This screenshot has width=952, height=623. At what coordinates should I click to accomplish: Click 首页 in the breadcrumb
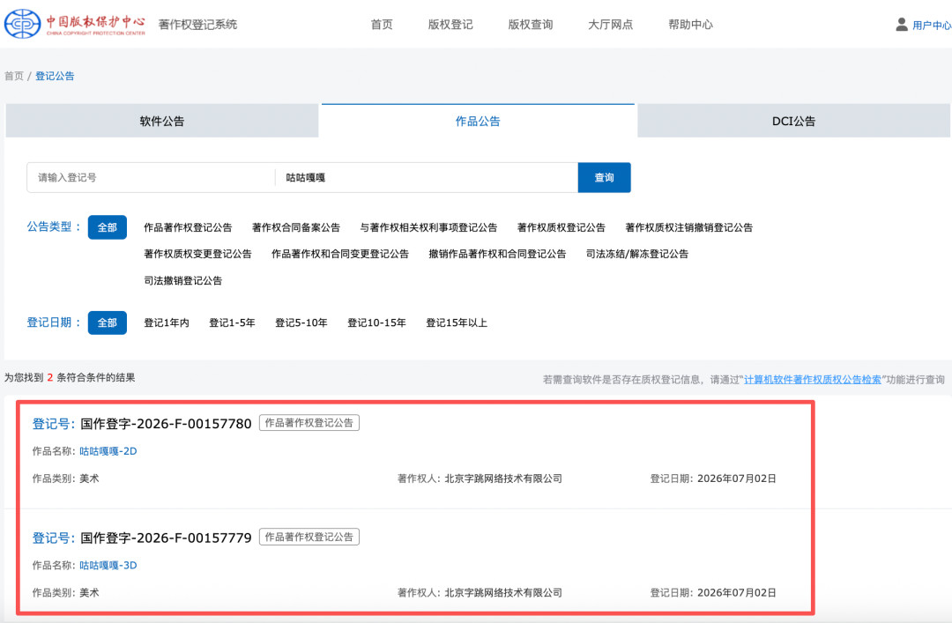(14, 76)
